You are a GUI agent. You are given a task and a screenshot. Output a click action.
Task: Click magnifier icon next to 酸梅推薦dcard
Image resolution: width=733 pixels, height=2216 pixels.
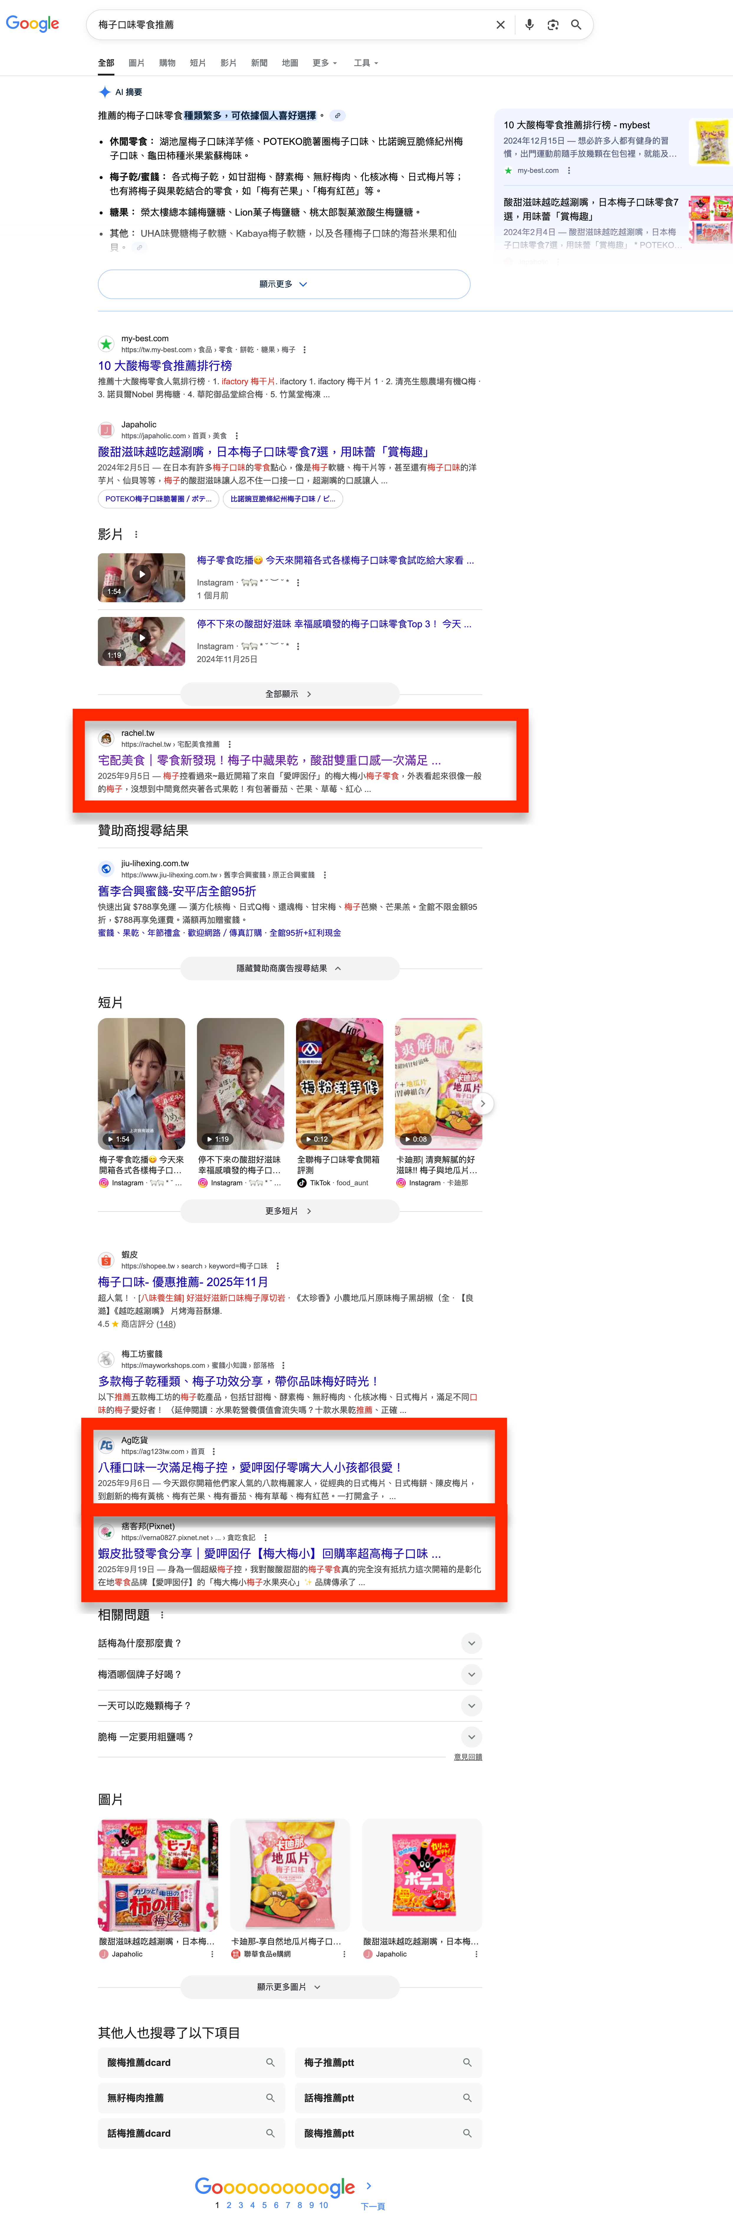click(270, 2062)
